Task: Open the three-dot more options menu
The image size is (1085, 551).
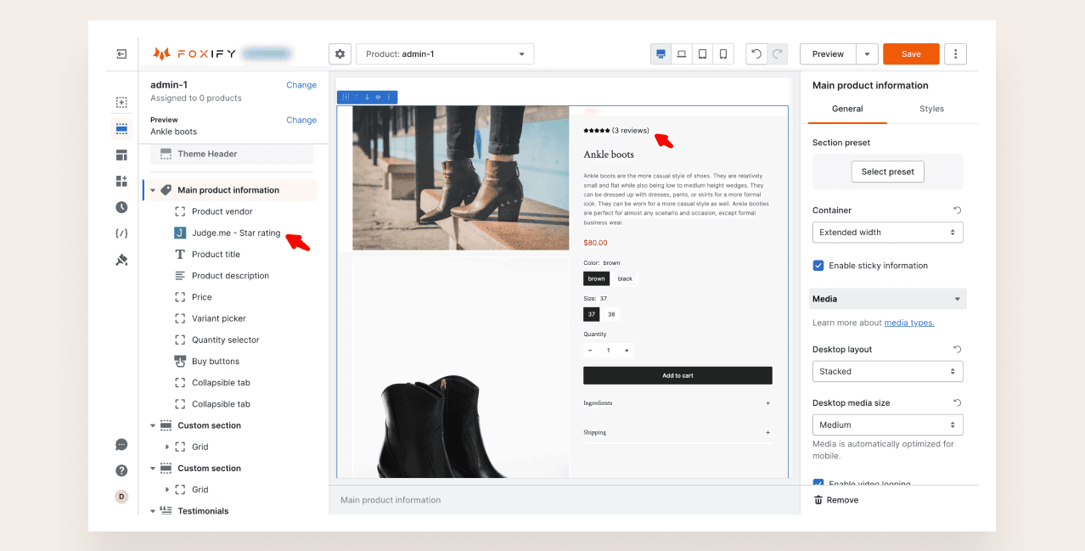Action: click(955, 54)
